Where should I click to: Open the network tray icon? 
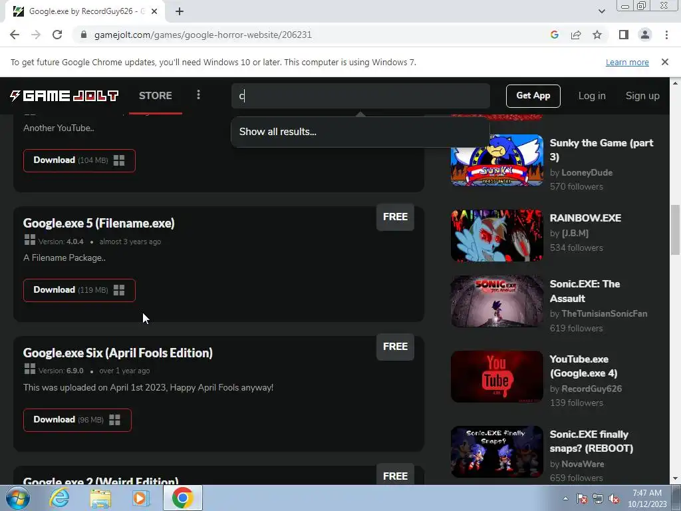(598, 498)
